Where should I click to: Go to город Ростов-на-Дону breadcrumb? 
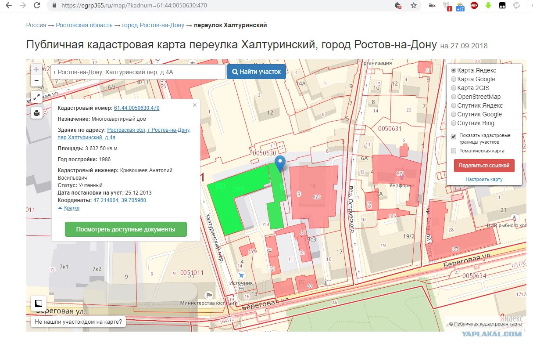(153, 25)
